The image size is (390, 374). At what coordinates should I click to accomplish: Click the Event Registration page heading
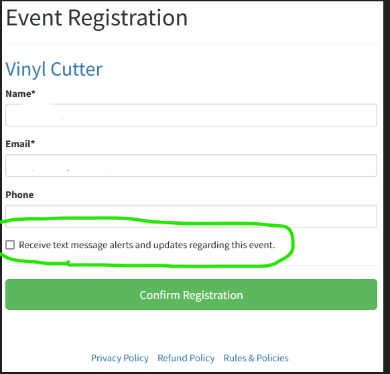[96, 19]
